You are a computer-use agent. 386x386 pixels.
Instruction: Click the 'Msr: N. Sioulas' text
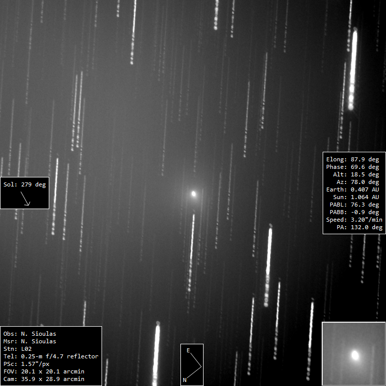pos(30,341)
